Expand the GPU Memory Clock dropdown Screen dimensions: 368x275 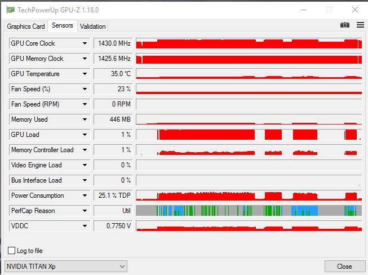click(x=50, y=59)
